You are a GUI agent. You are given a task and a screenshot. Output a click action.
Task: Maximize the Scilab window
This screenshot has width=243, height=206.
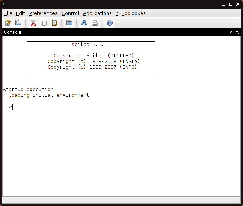[231, 4]
